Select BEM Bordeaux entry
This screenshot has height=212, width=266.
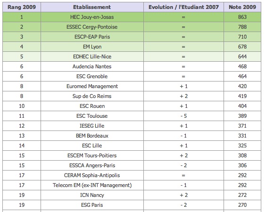92,136
